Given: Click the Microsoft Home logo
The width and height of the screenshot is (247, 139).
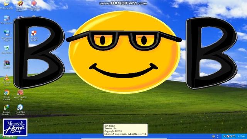Looking at the screenshot, I should 15,127.
